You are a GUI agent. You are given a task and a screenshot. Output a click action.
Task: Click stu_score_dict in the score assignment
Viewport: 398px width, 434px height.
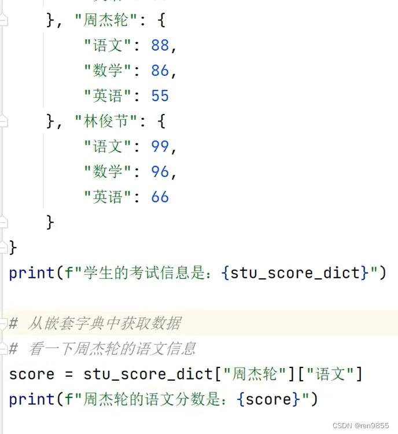coord(148,374)
